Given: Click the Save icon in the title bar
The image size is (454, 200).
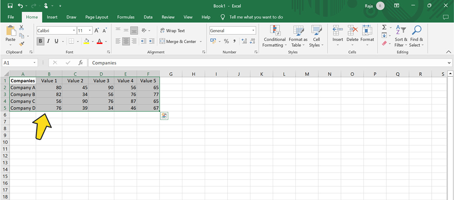Looking at the screenshot, I should 10,6.
